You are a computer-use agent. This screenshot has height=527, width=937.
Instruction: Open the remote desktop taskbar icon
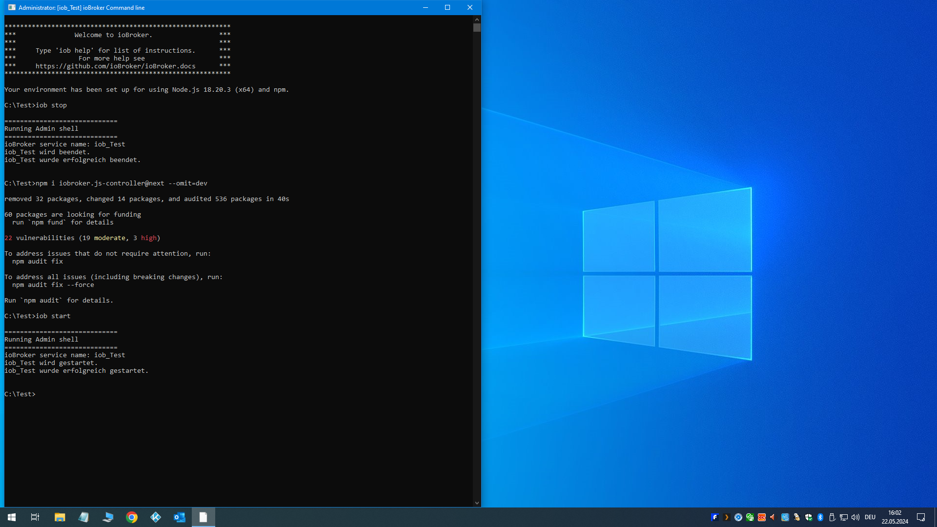click(107, 517)
